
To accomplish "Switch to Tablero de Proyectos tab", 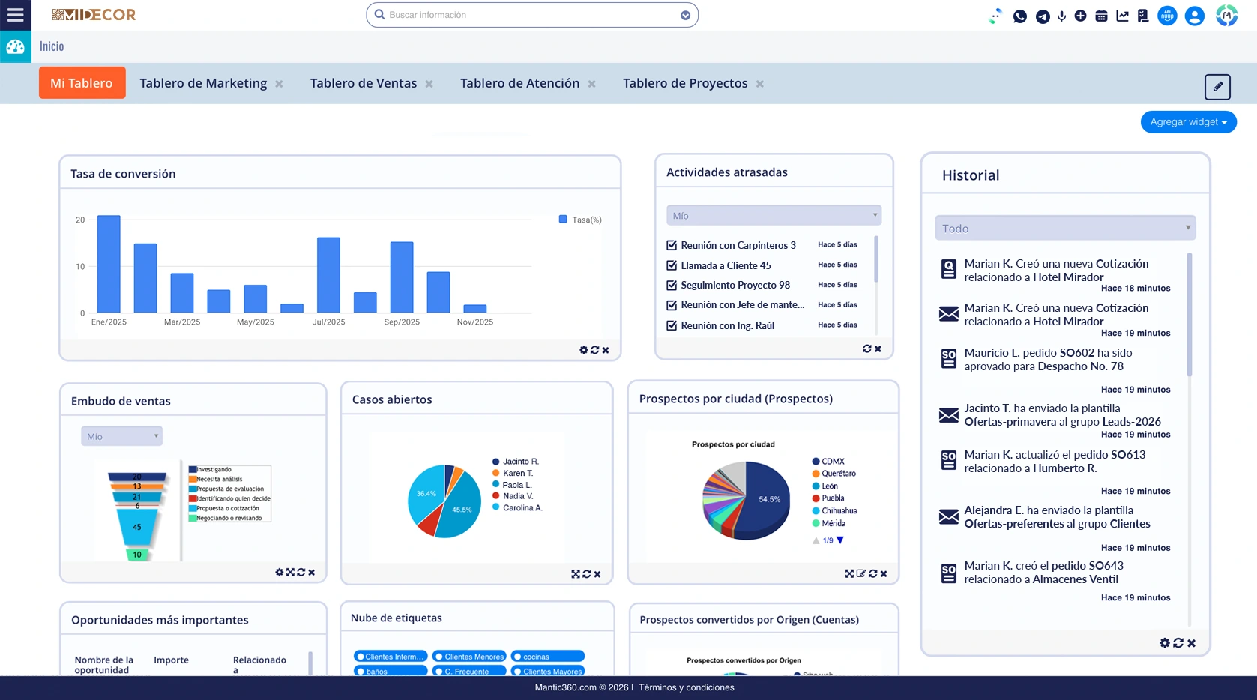I will (685, 83).
